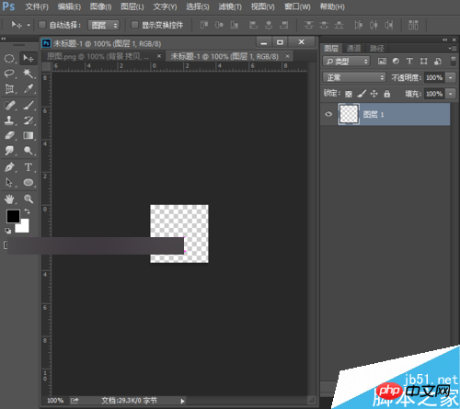Screen dimensions: 460x409
Task: Activate the Hand tool
Action: click(9, 199)
